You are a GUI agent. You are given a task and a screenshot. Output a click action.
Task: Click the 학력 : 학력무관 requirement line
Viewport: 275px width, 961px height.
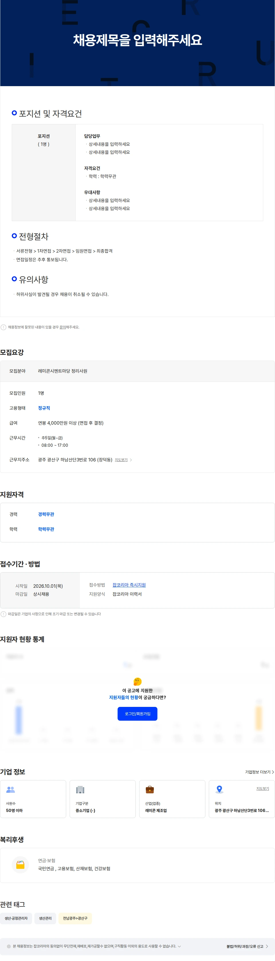tap(102, 176)
